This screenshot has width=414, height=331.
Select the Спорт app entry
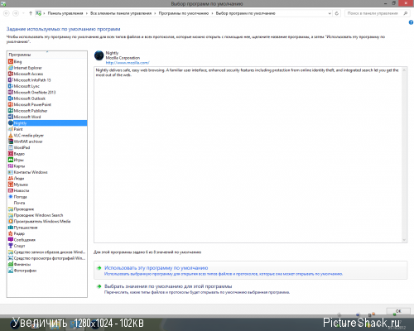point(17,246)
